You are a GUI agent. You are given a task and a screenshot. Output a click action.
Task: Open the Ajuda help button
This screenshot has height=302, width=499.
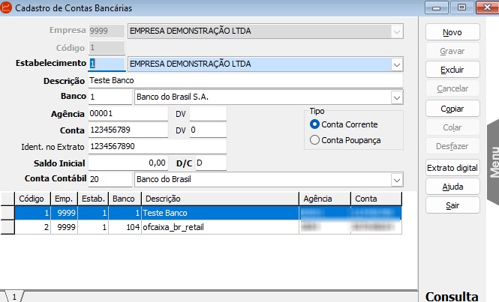[x=452, y=186]
